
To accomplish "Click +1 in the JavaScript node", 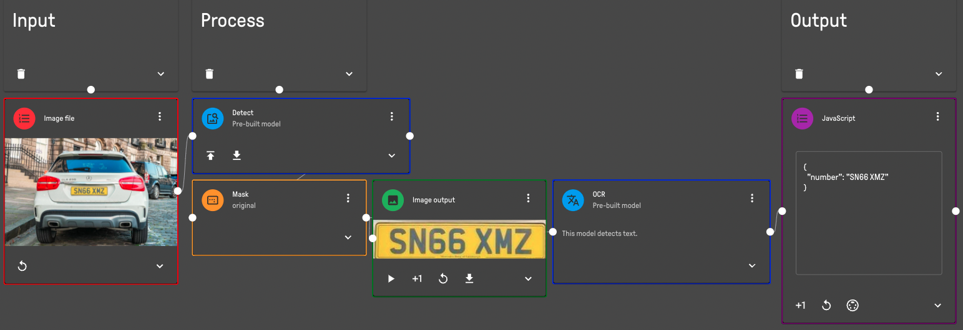I will (801, 305).
